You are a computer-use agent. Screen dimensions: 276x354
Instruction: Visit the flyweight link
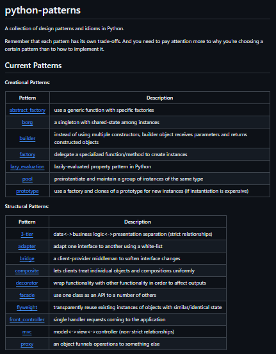point(27,307)
